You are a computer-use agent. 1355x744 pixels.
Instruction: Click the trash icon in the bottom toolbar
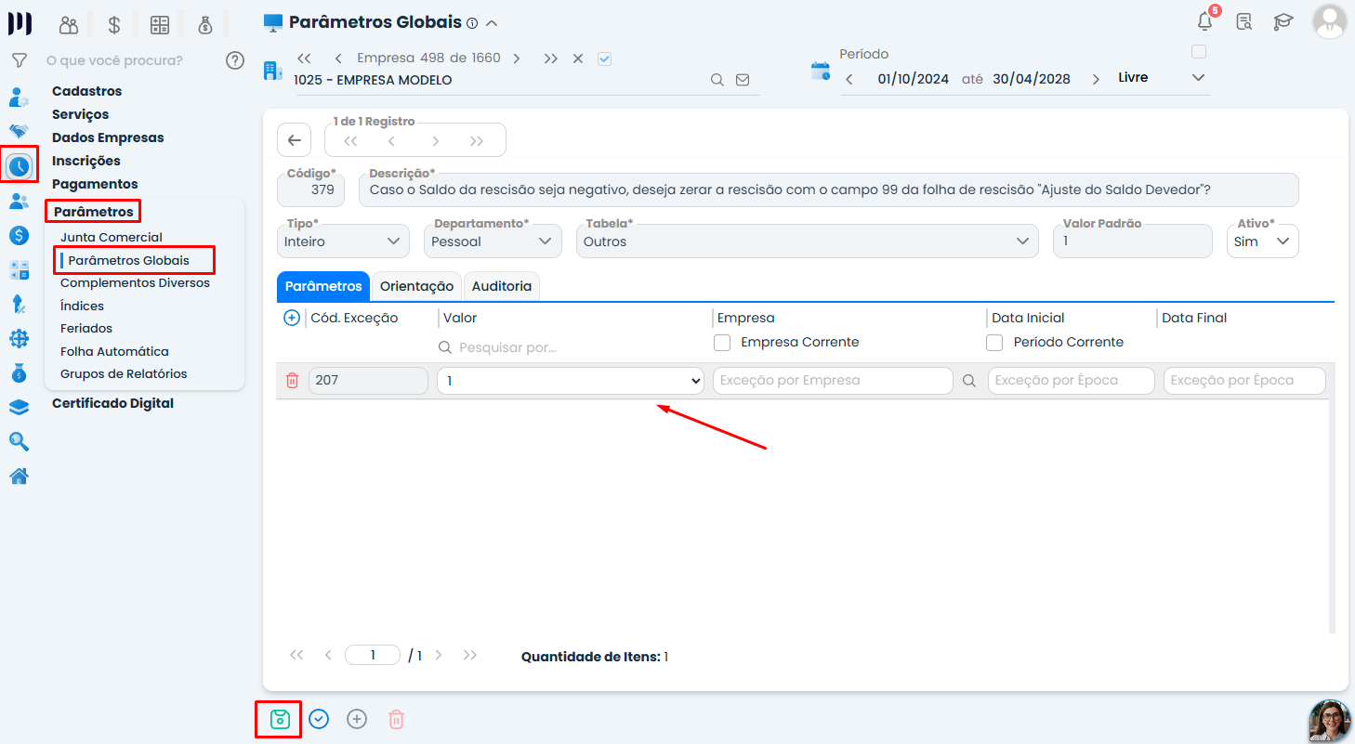pyautogui.click(x=396, y=719)
